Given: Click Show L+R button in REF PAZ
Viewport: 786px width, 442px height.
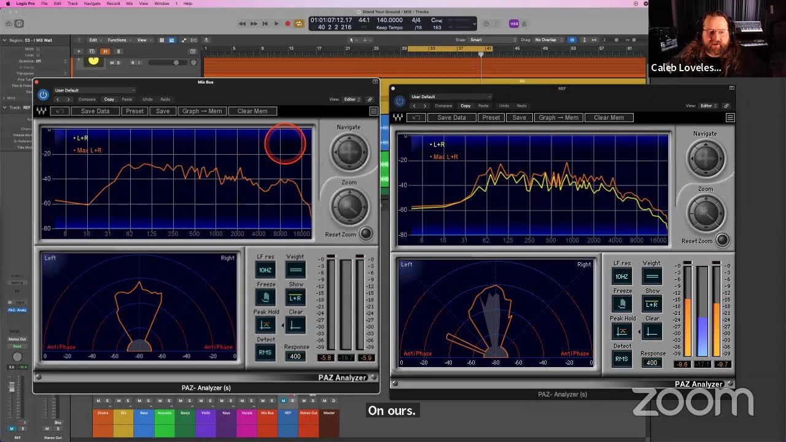Looking at the screenshot, I should (652, 304).
